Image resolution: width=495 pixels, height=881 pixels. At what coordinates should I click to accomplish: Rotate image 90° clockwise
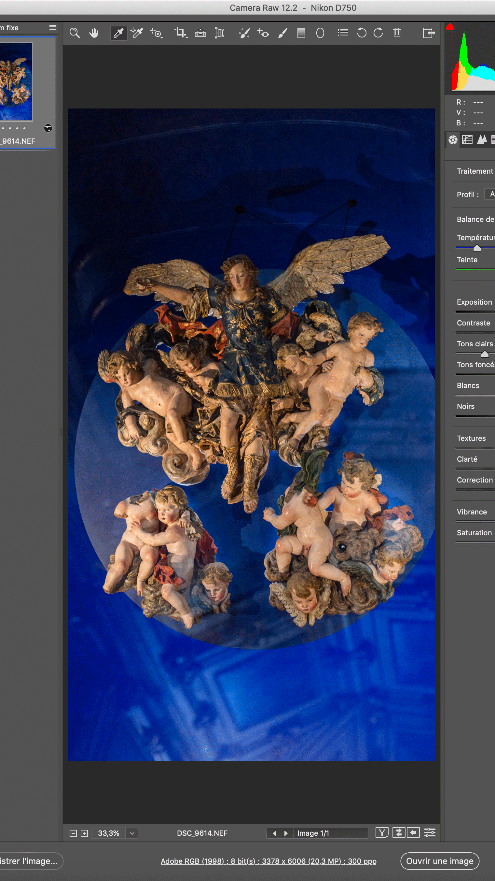378,33
